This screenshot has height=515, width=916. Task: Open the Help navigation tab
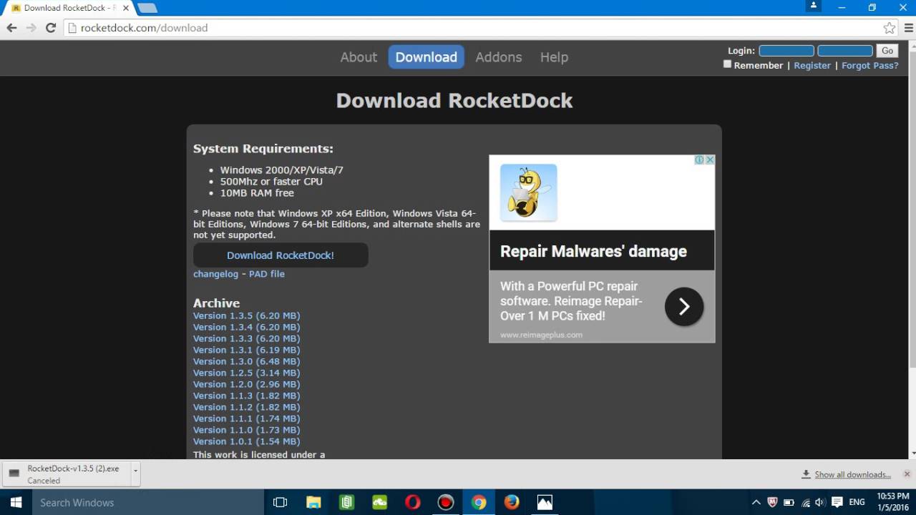point(554,57)
